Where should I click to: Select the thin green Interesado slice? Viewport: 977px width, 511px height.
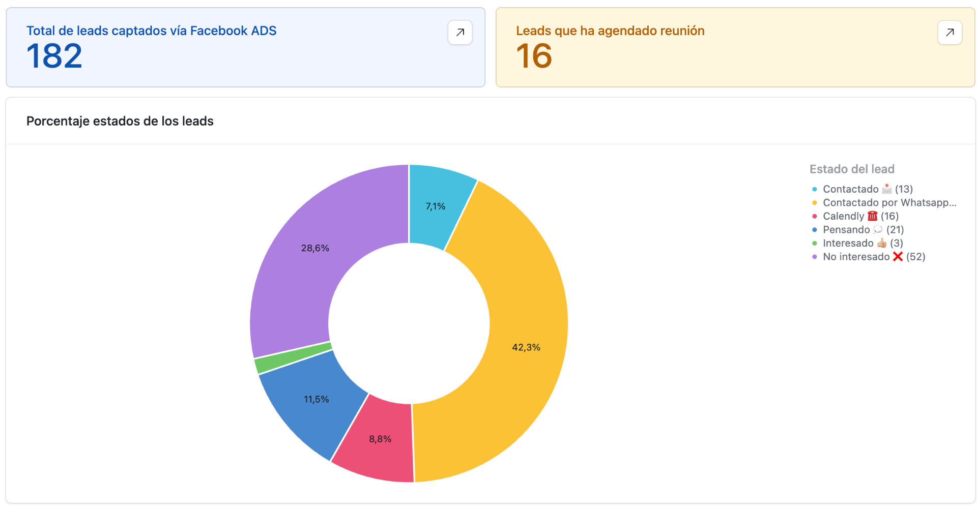(293, 358)
